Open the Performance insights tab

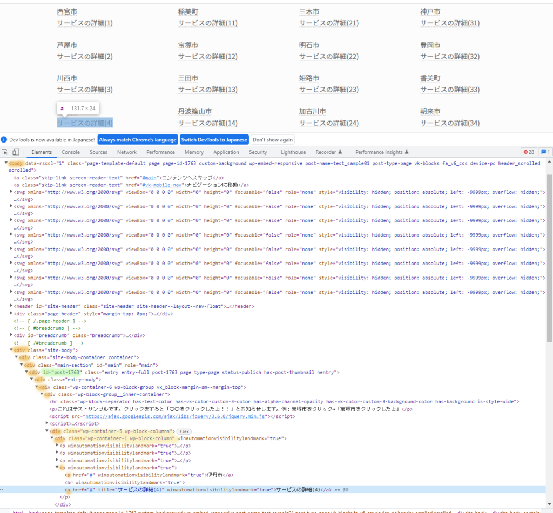coord(382,152)
